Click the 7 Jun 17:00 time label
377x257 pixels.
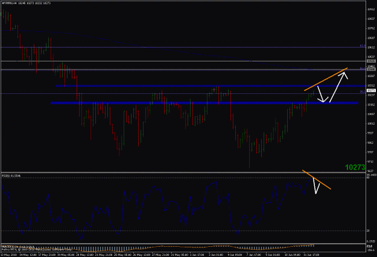click(253, 255)
